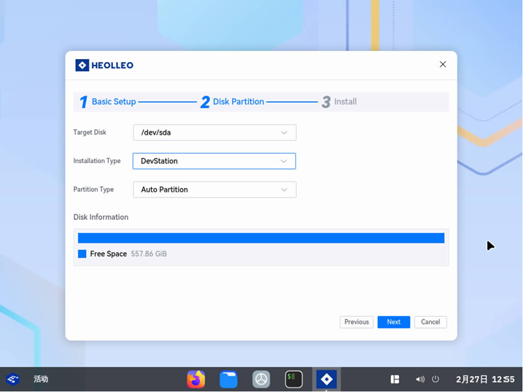
Task: Open Firefox from the taskbar
Action: point(195,379)
